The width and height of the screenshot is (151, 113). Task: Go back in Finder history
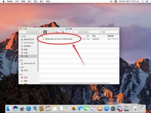[x=21, y=32]
